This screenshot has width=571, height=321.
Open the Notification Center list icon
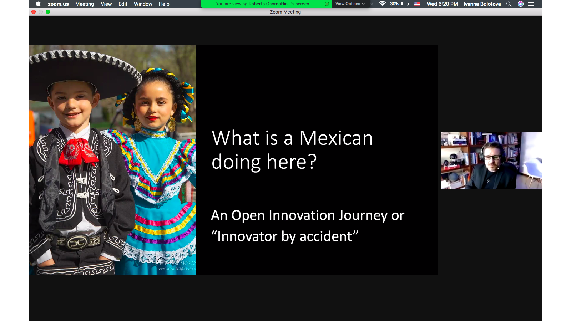(x=531, y=4)
